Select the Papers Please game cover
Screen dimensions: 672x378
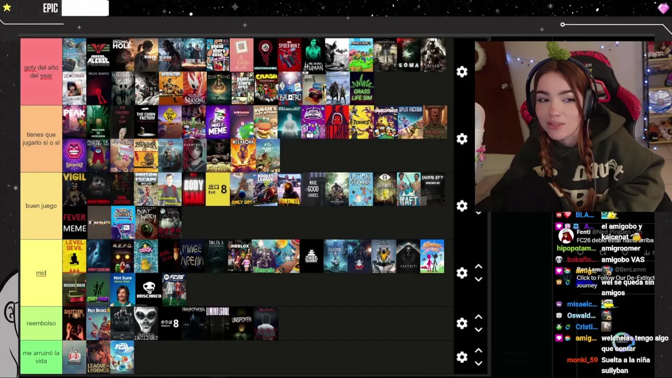pos(98,55)
